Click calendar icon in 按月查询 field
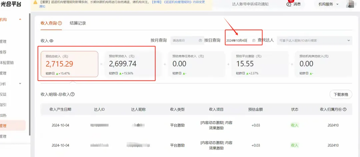 (x=200, y=40)
